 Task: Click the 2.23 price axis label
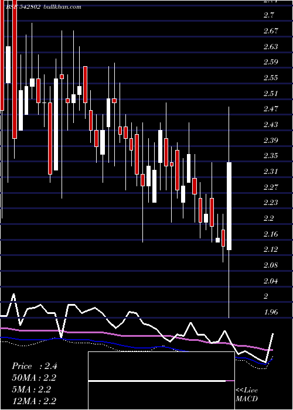click(x=271, y=203)
